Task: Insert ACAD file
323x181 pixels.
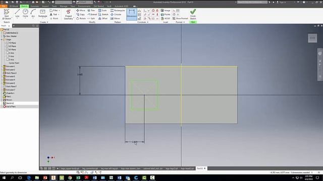Action: point(166,19)
